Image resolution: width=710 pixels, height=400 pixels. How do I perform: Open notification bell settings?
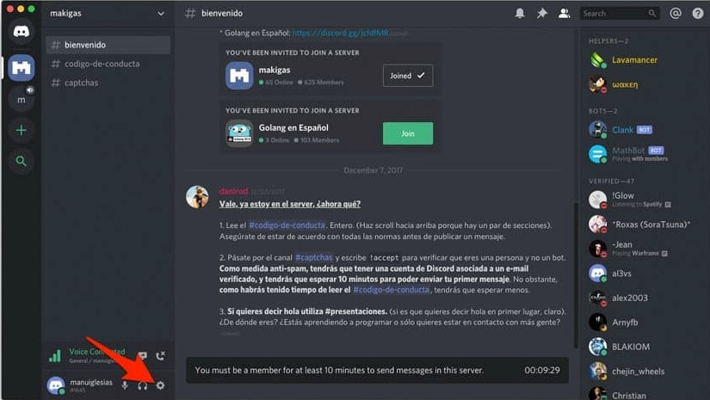(520, 14)
